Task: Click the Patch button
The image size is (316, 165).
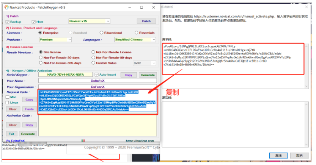Action: tap(146, 21)
